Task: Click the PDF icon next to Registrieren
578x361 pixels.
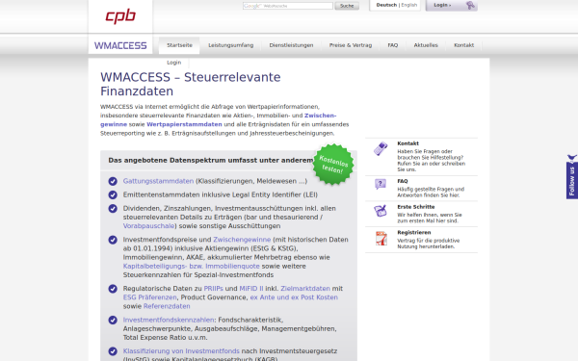Action: coord(381,239)
